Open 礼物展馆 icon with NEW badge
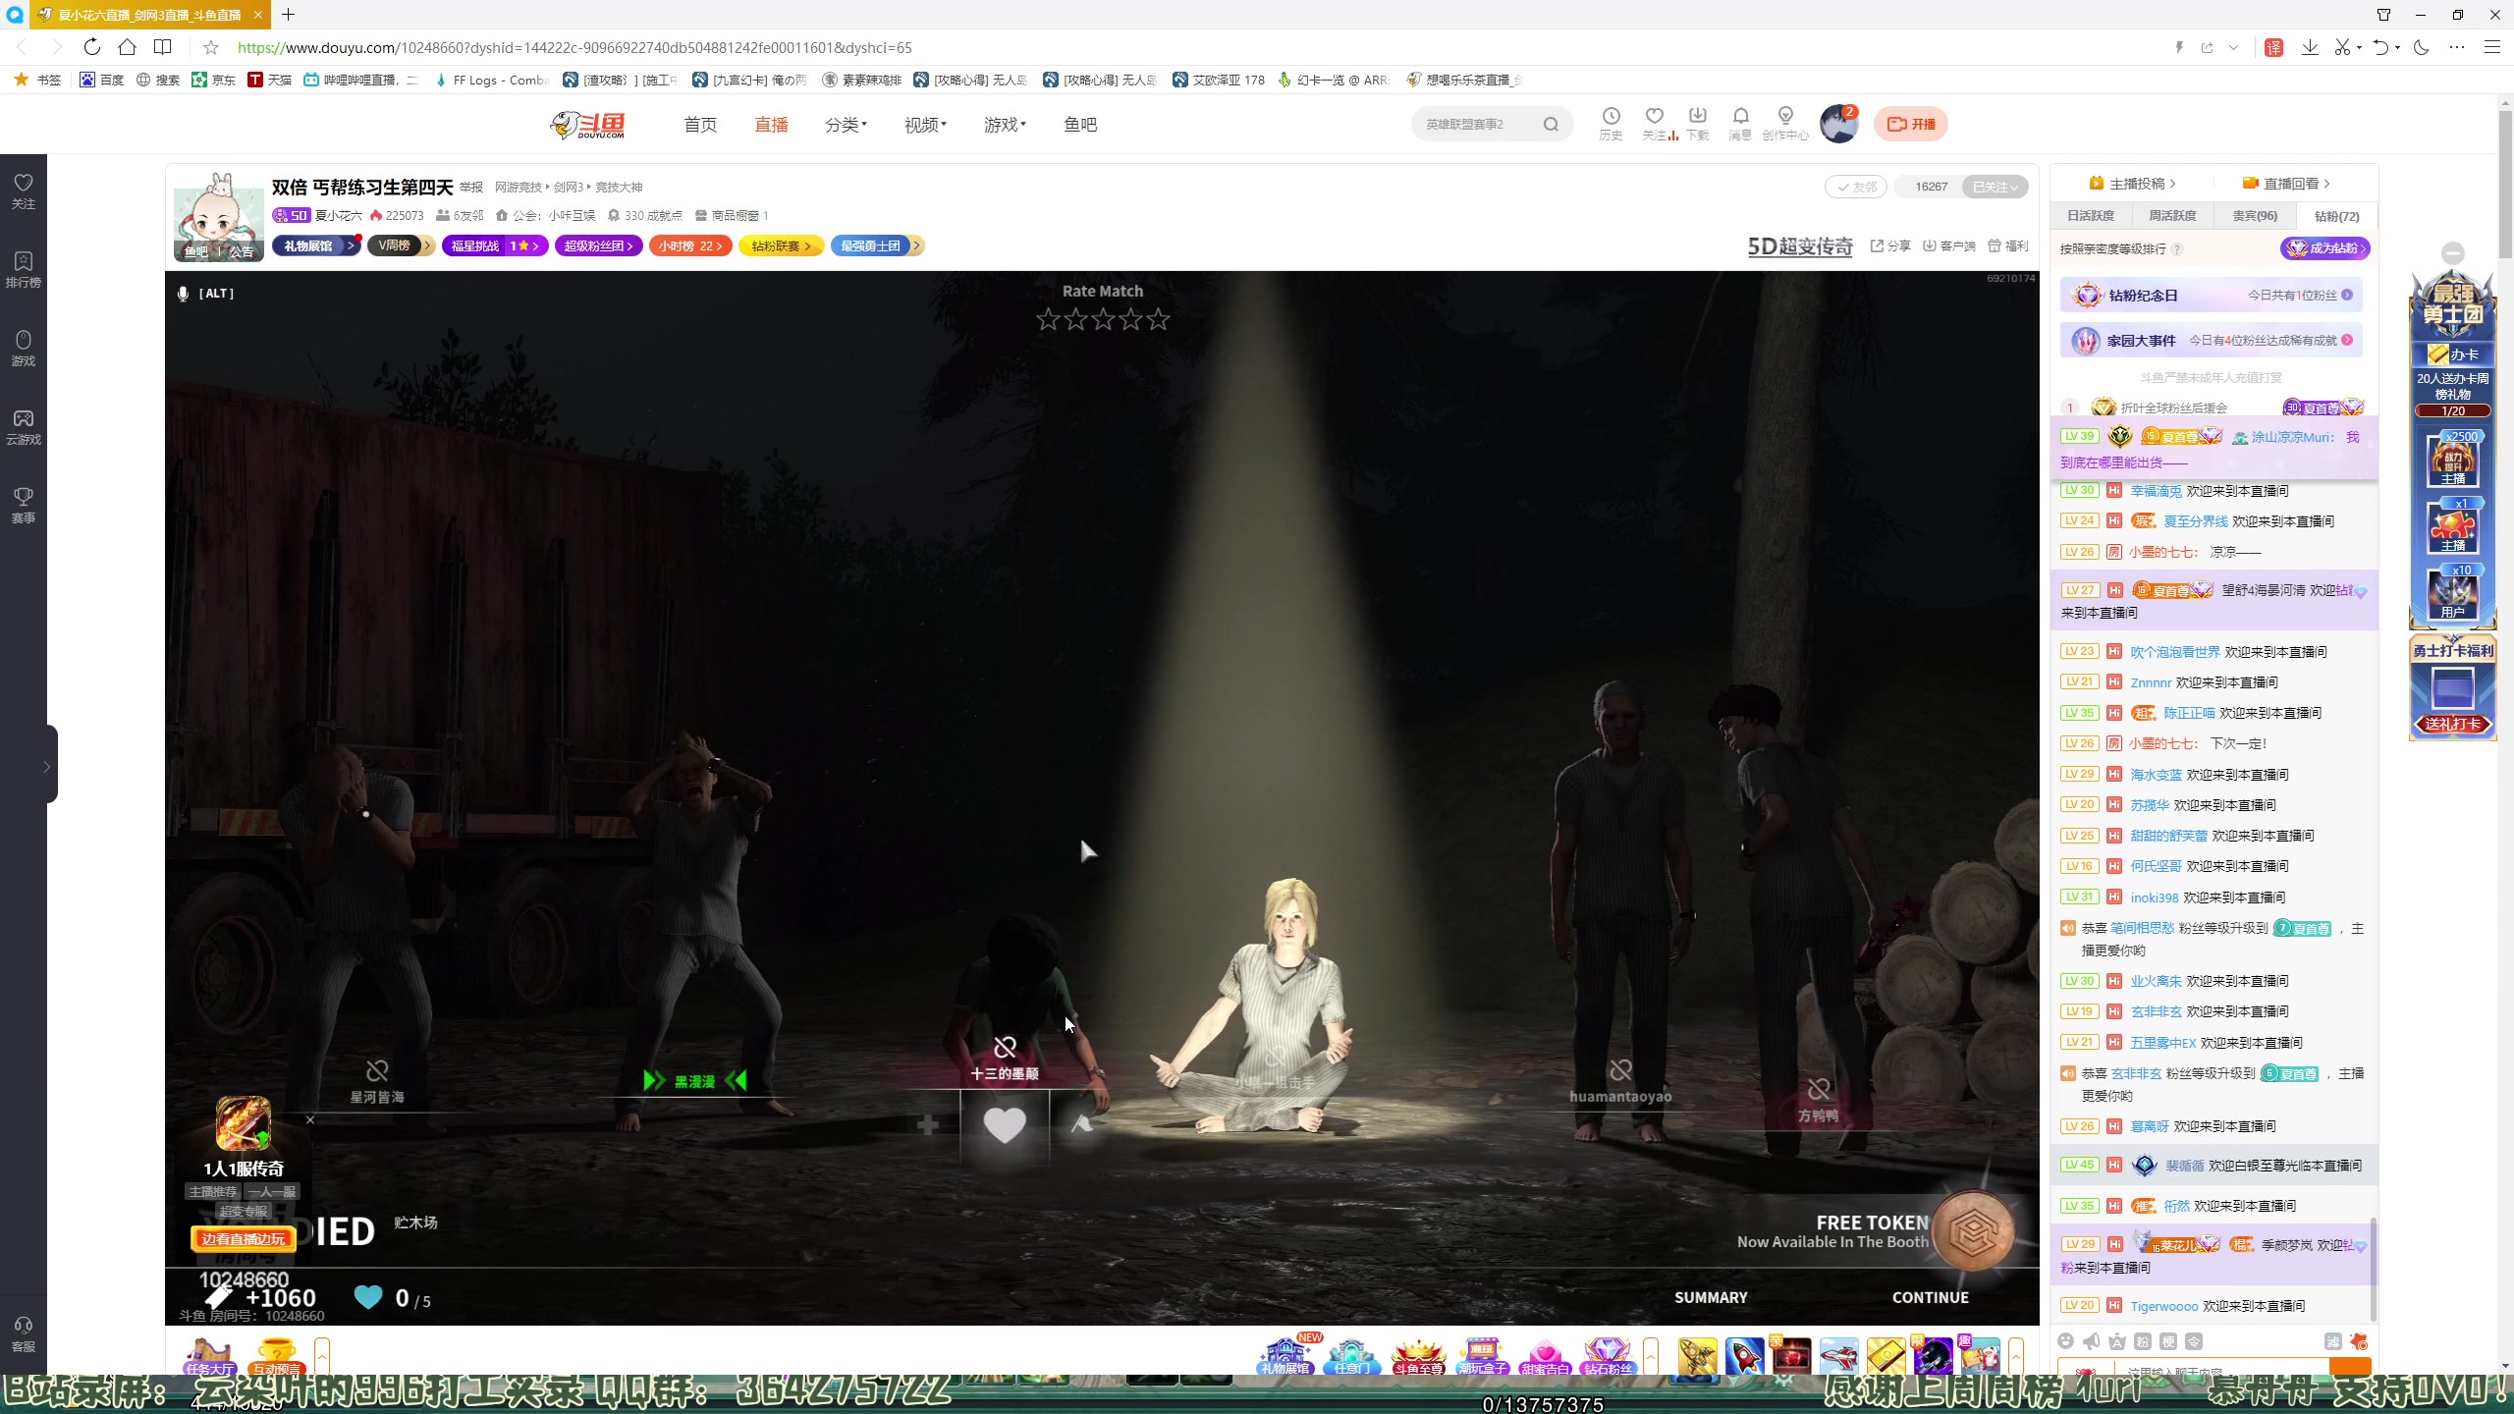The image size is (2514, 1414). pos(1285,1355)
